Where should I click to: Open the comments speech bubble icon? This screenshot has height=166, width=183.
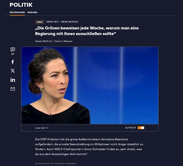point(13,49)
